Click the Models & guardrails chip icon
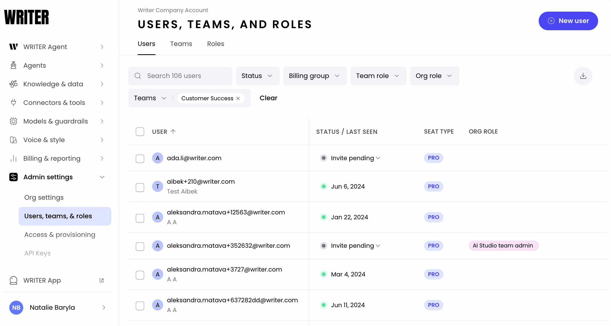The height and width of the screenshot is (326, 611). 13,121
